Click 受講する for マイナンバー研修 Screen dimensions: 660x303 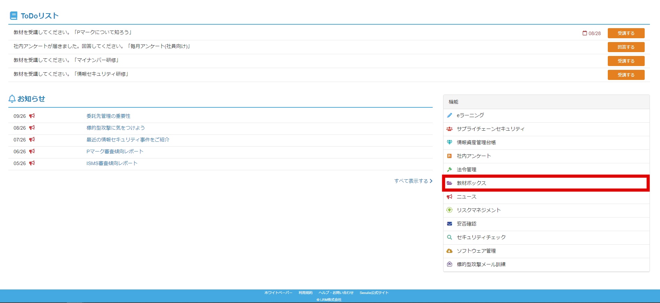[626, 61]
